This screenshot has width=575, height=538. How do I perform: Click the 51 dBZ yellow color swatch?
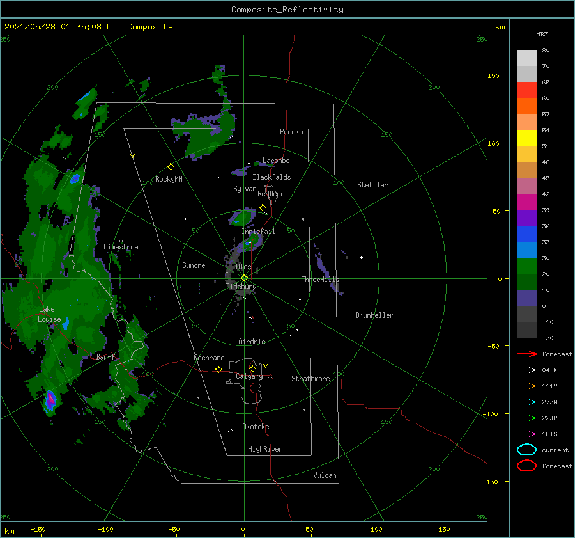(526, 138)
